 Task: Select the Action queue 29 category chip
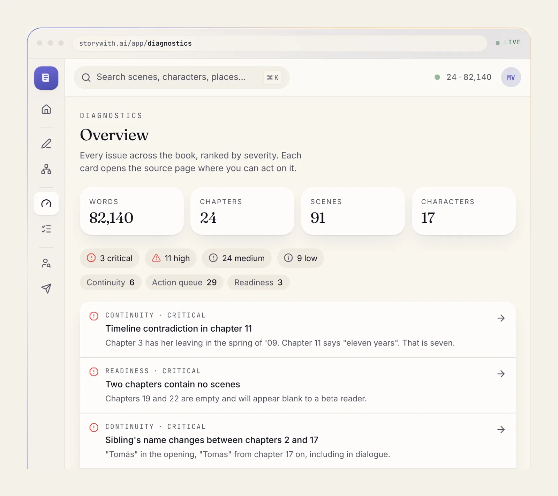tap(184, 282)
